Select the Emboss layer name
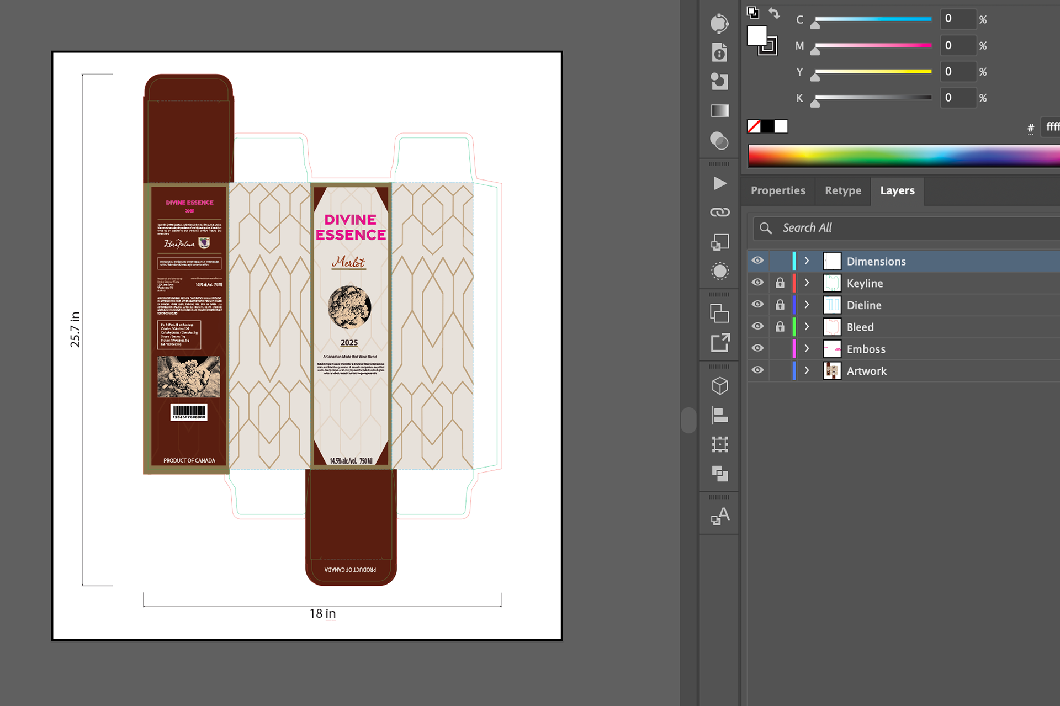1060x706 pixels. [866, 349]
